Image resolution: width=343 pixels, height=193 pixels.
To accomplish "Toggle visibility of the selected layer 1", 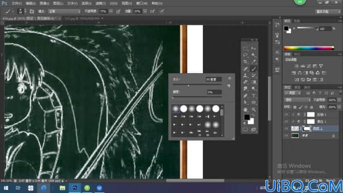I will point(286,129).
